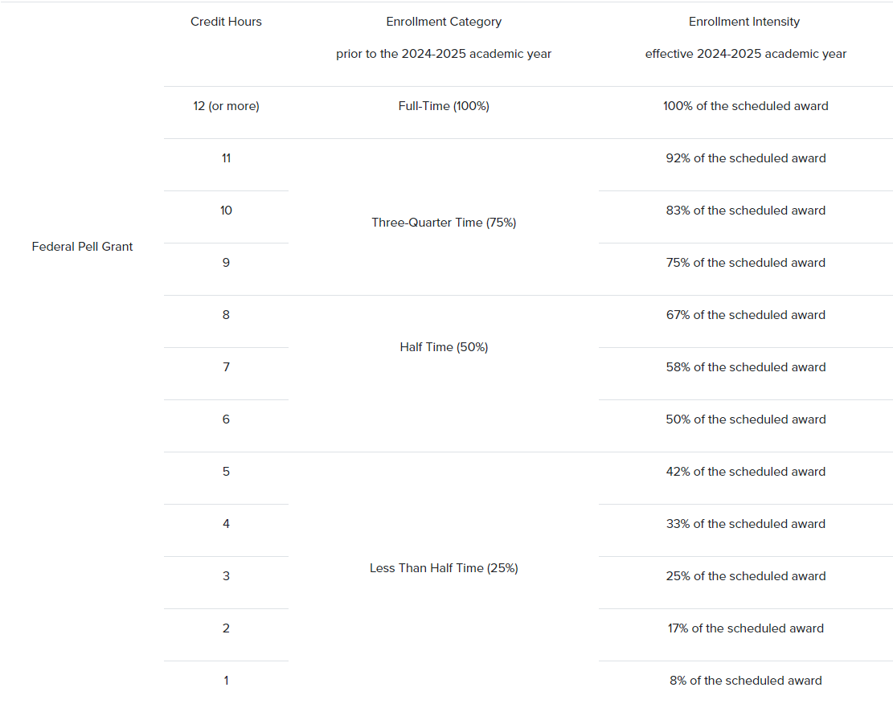Click the Full-Time (100%) category cell
This screenshot has height=712, width=893.
tap(444, 106)
